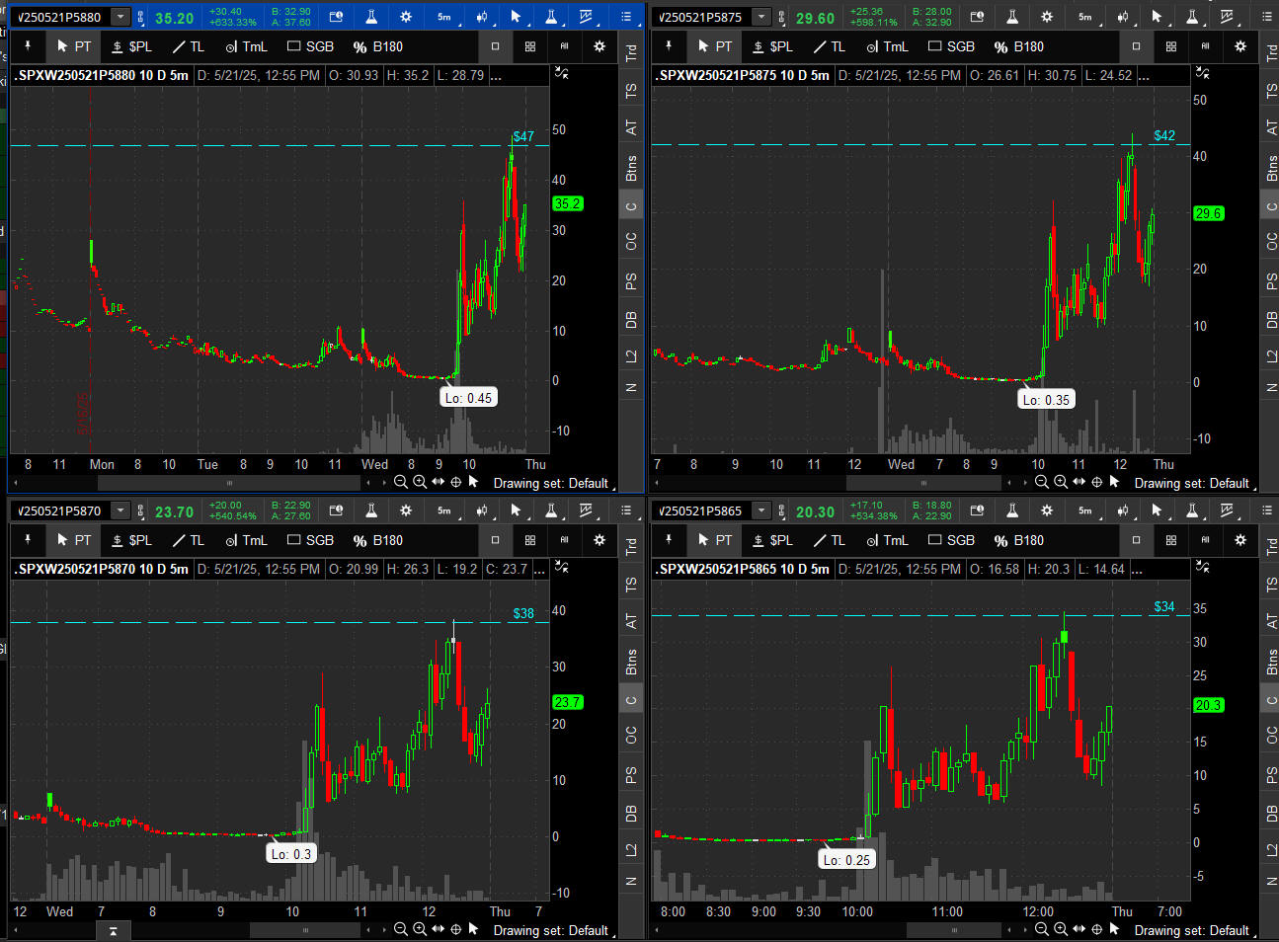Click the crosshair icon under the 5870 chart
Viewport: 1279px width, 942px height.
455,929
